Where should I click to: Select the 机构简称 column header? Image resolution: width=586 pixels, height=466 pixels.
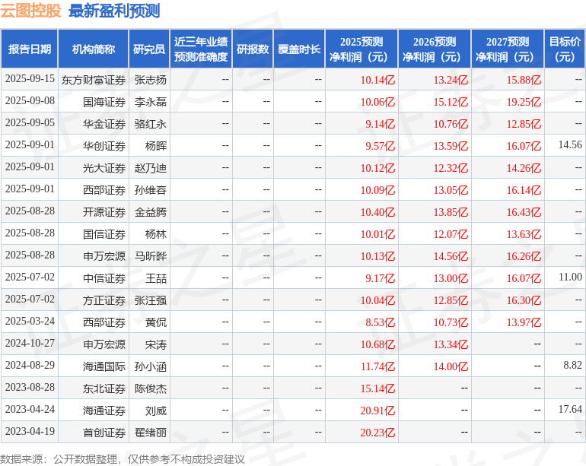94,49
